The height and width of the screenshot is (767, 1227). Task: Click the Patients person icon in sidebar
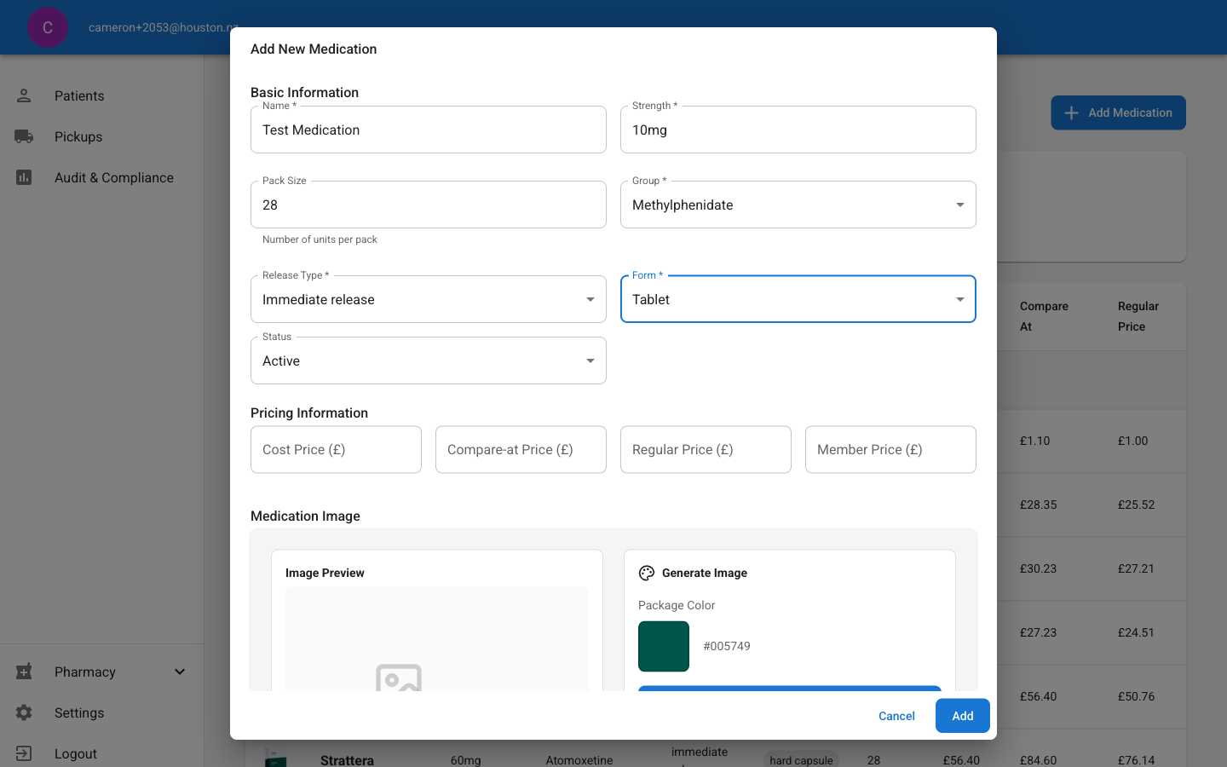point(24,95)
